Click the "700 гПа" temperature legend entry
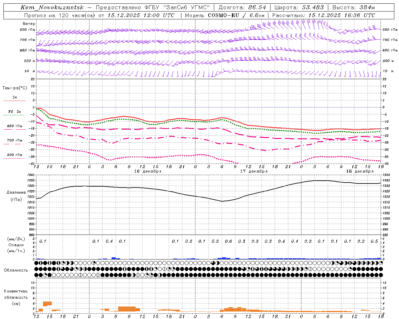Viewport: 399px width, 319px height. click(x=15, y=140)
